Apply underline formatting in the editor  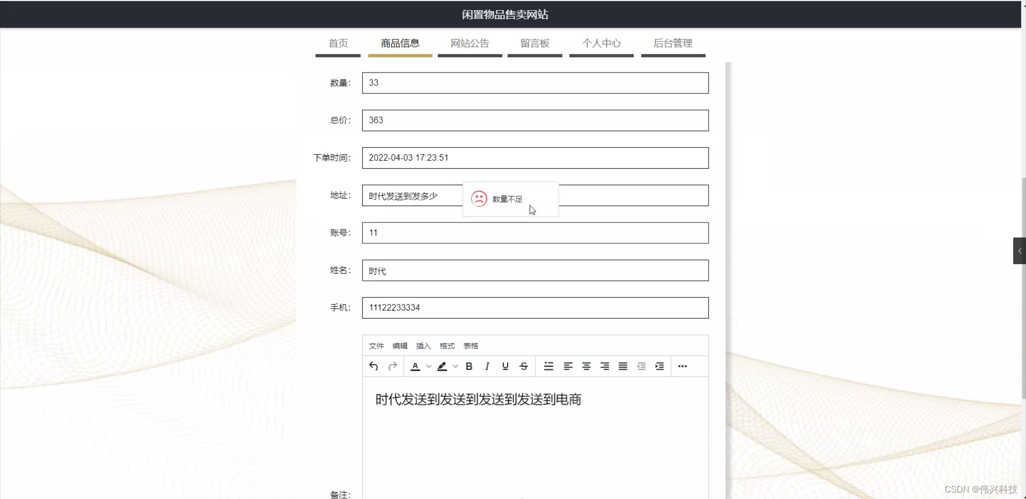click(x=504, y=366)
